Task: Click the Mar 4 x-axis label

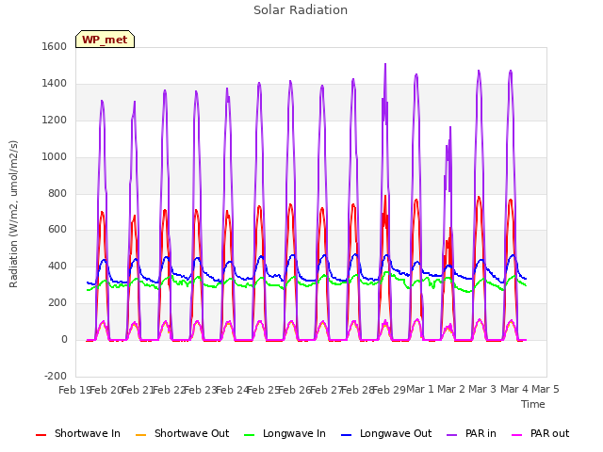Action: (514, 389)
